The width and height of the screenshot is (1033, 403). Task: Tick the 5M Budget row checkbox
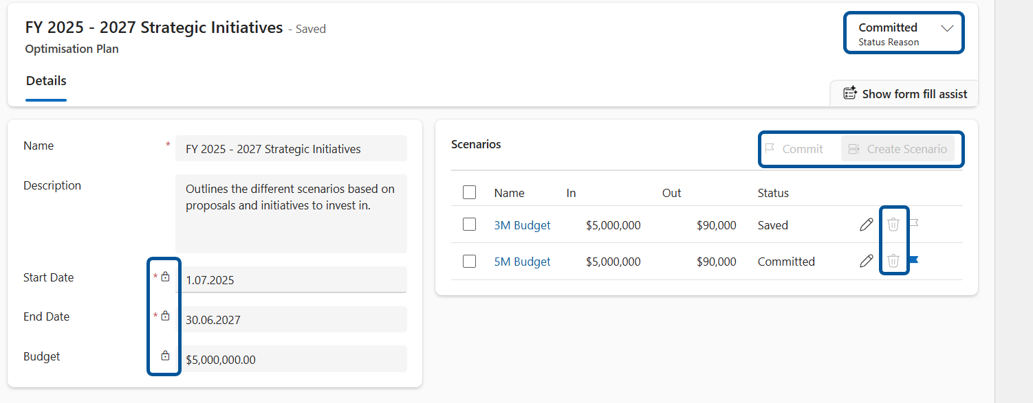(470, 262)
